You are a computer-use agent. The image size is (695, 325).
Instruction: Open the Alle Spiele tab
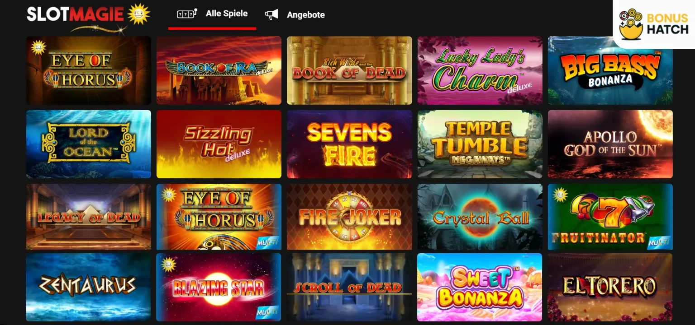tap(212, 14)
